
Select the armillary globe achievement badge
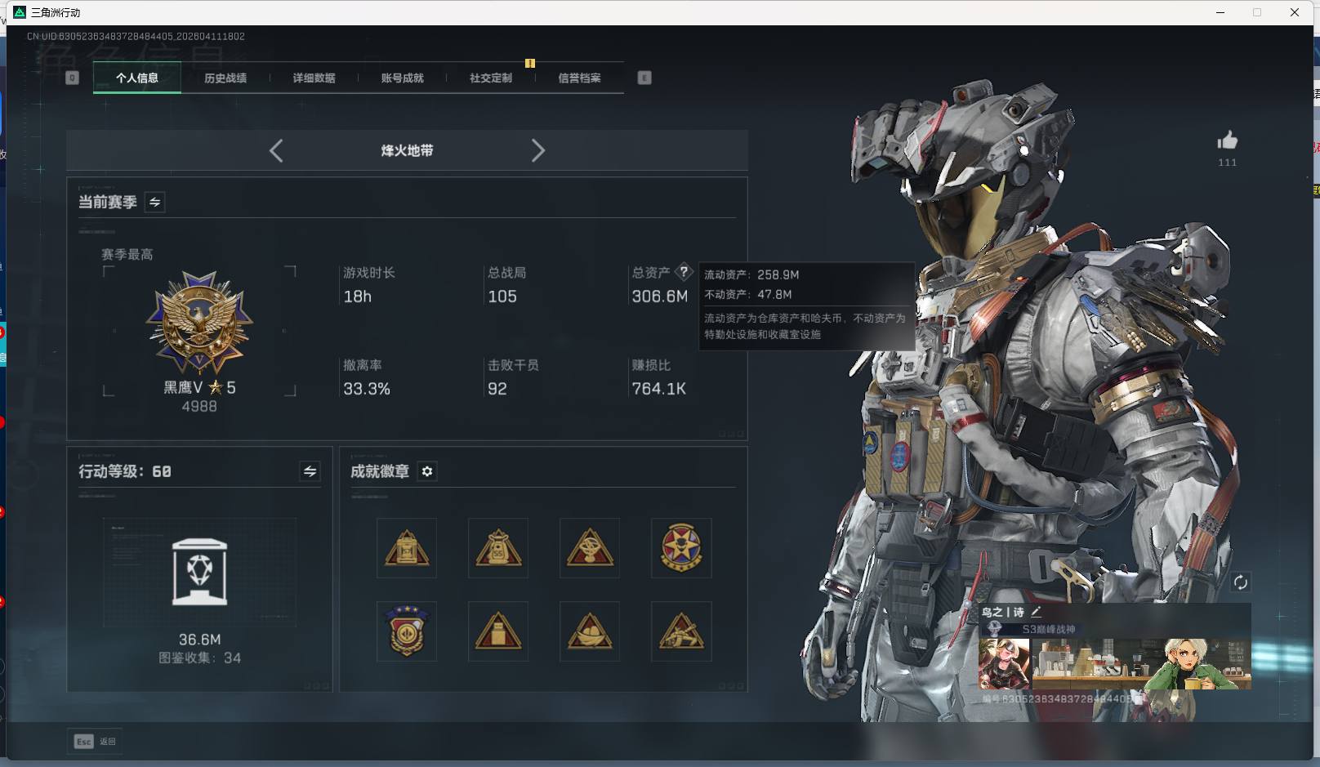(590, 548)
